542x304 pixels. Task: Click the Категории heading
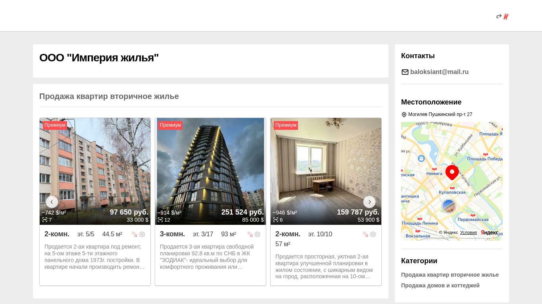point(419,261)
